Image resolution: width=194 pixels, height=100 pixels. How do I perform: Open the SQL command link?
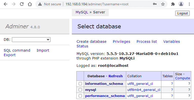[17, 50]
